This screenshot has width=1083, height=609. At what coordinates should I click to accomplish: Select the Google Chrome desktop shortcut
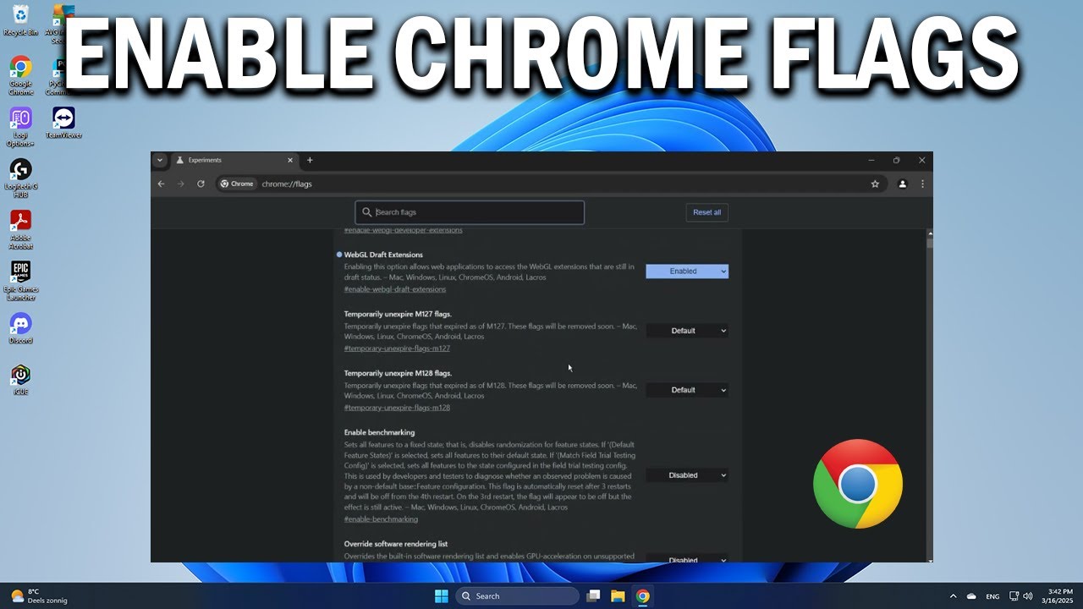[20, 75]
